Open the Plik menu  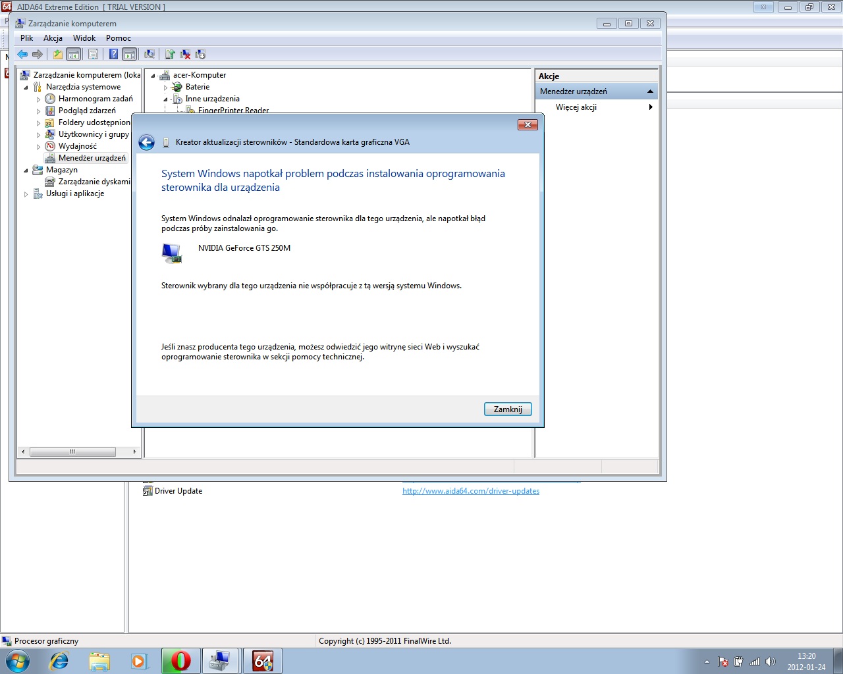pos(26,38)
